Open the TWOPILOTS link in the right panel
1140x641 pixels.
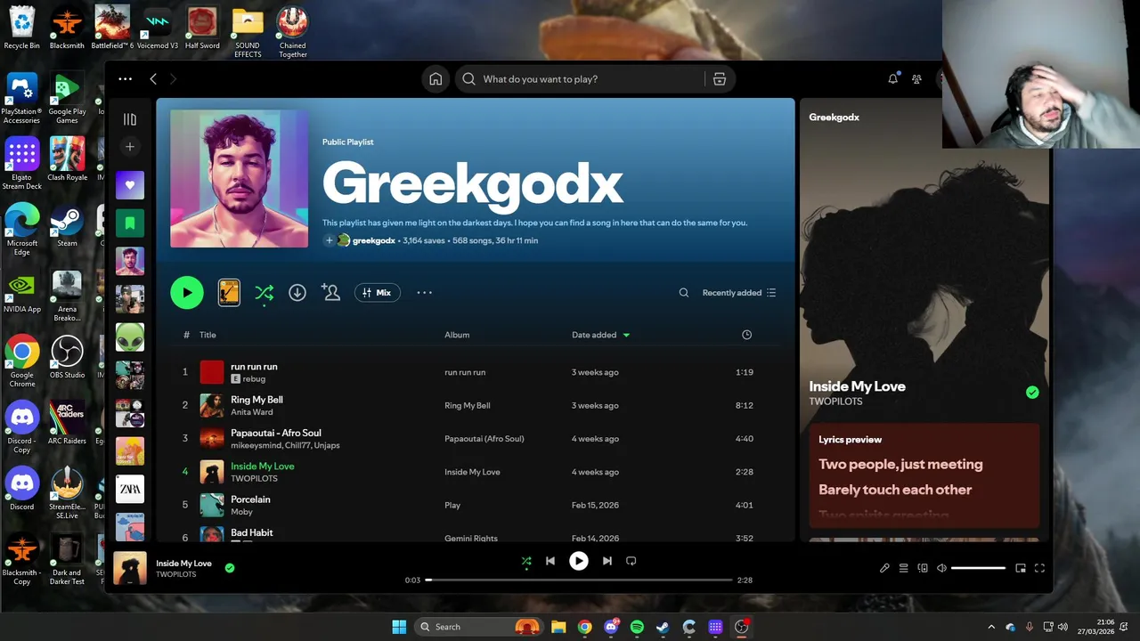coord(835,402)
